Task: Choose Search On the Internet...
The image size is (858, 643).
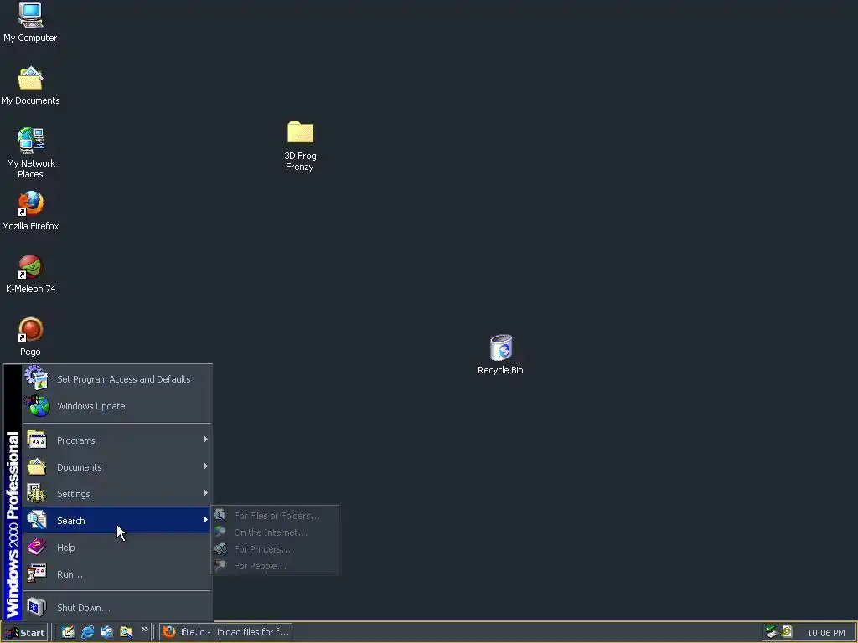Action: tap(275, 532)
